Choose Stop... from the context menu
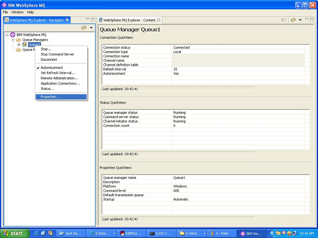This screenshot has width=318, height=238. pos(61,49)
